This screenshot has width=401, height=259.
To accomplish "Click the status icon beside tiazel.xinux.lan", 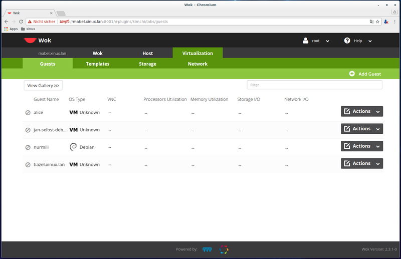I will 28,165.
